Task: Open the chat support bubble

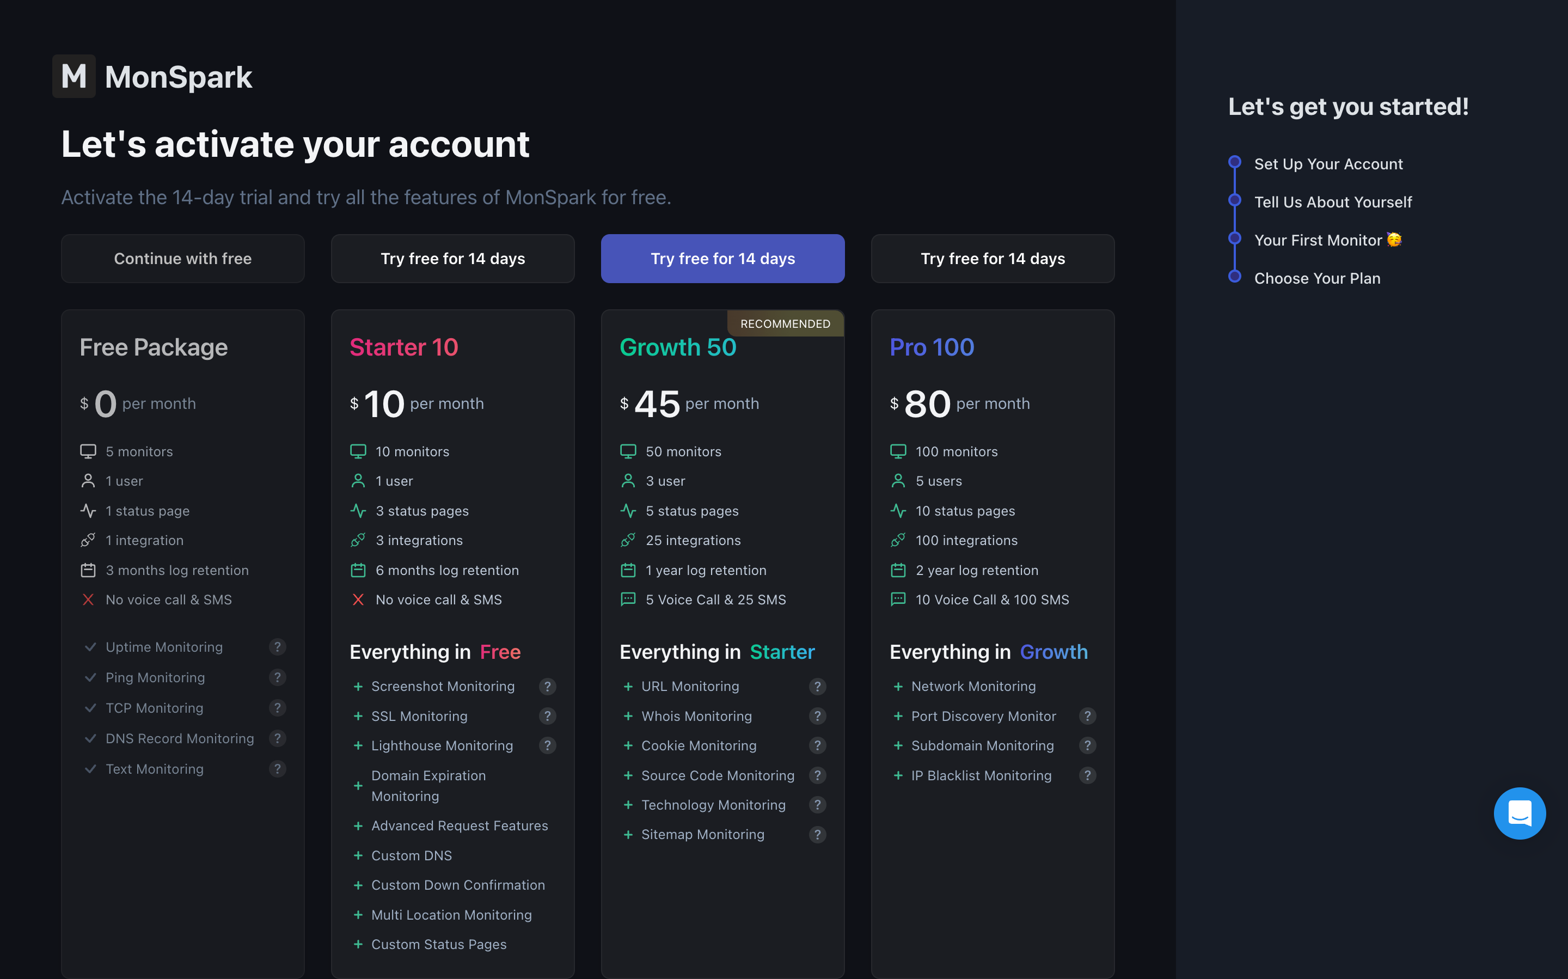Action: 1519,813
